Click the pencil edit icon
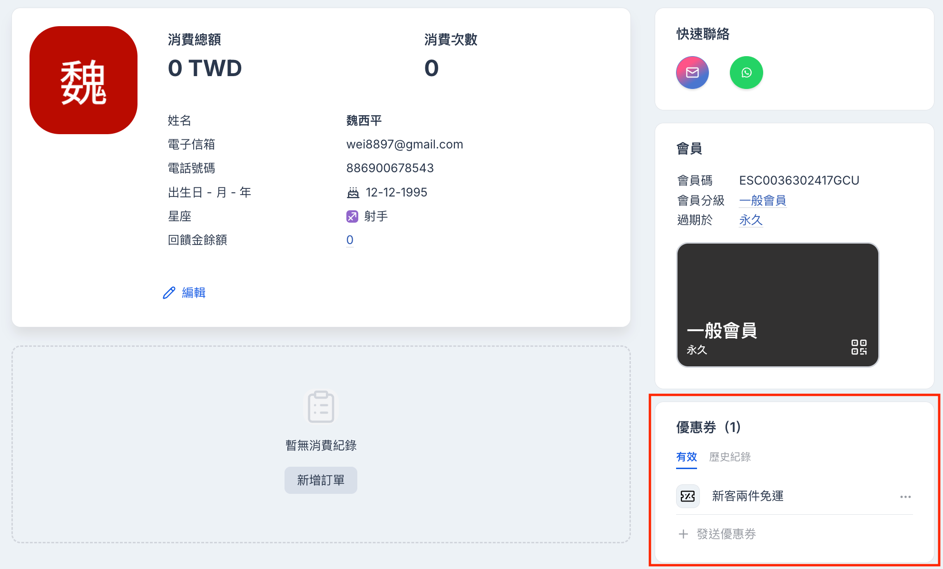 coord(169,293)
